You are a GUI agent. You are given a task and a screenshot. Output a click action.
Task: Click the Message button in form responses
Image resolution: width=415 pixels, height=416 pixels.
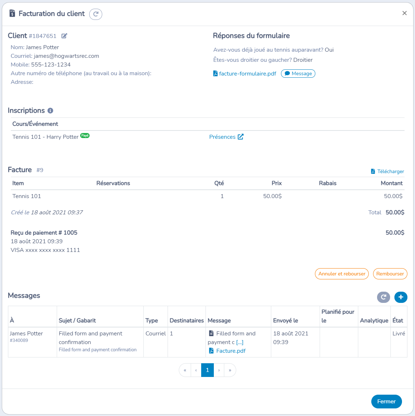298,73
